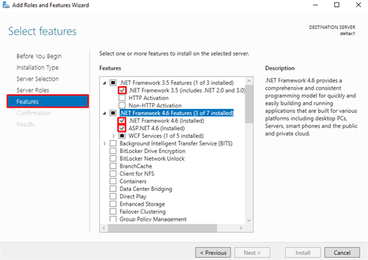Select .NET Framework 4.6 Features (3 of 7 installed) row
Screen dimensions: 368x260
176,113
